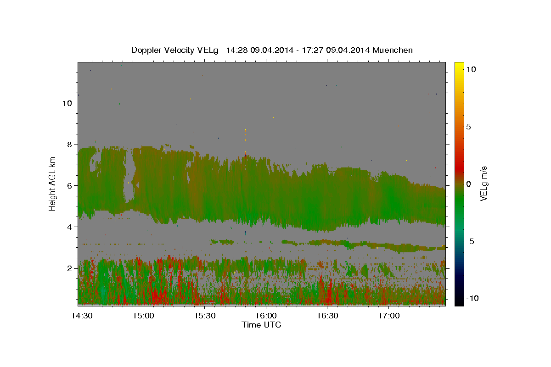Click the height tick label 6

point(70,186)
